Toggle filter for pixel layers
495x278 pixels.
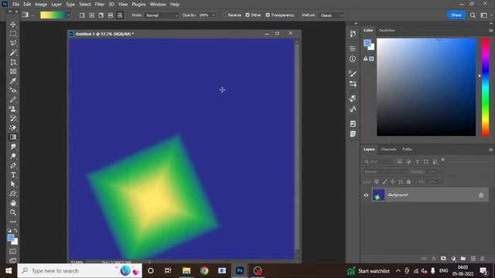(400, 161)
